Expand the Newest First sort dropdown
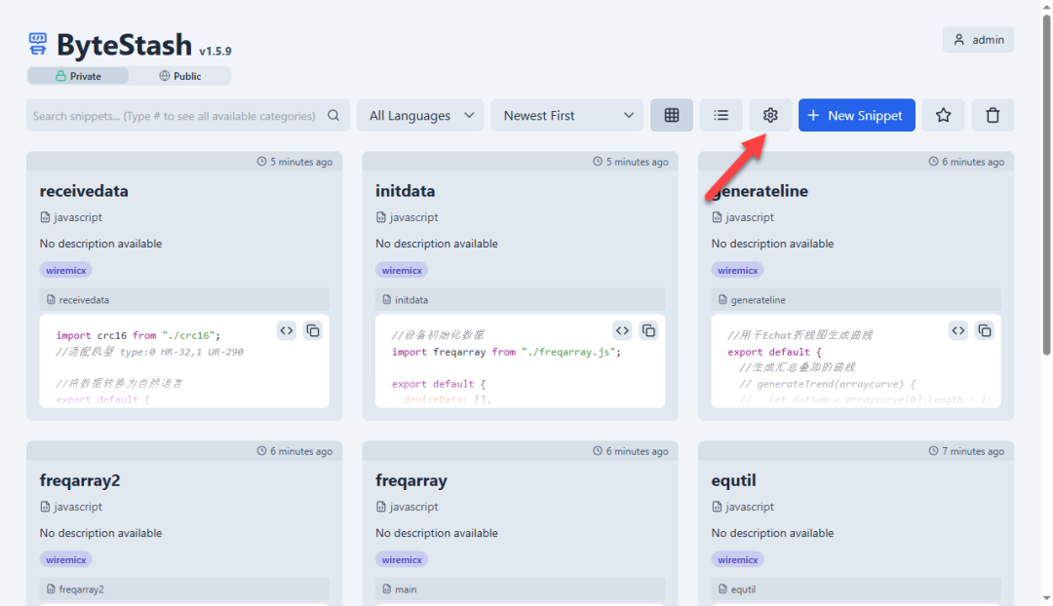 (567, 115)
